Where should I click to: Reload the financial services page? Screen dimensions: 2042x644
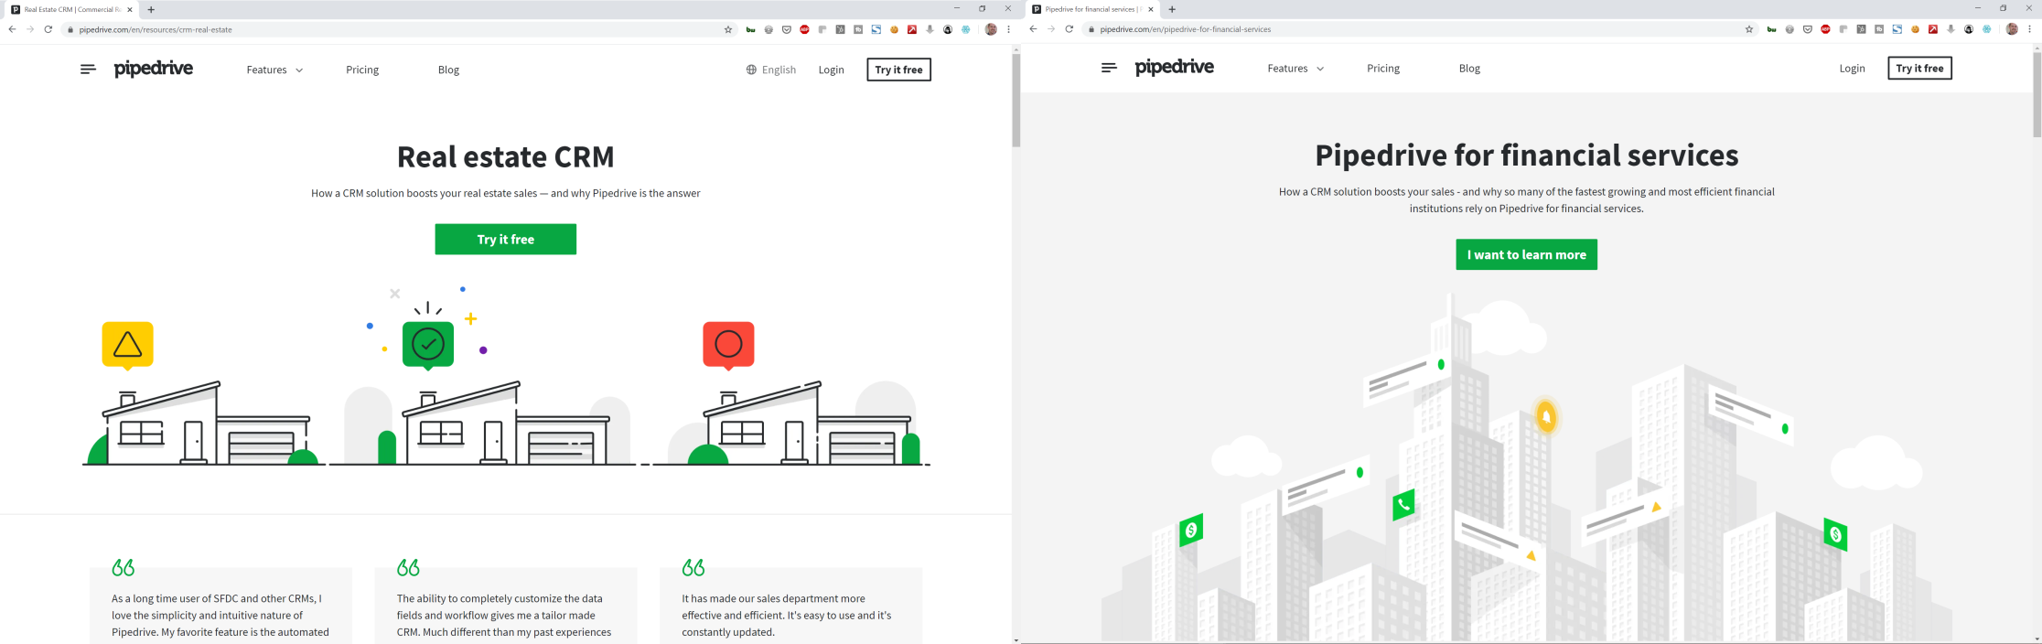(1069, 29)
